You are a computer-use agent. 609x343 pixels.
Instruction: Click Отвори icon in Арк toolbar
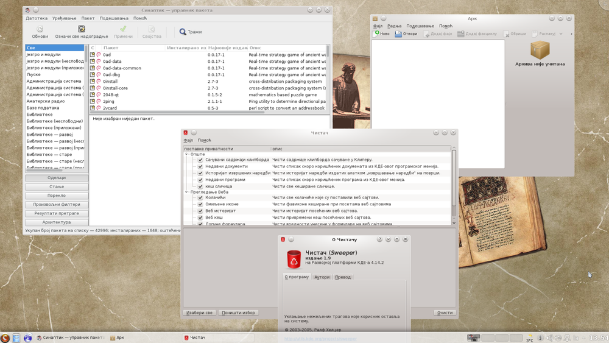click(x=398, y=34)
